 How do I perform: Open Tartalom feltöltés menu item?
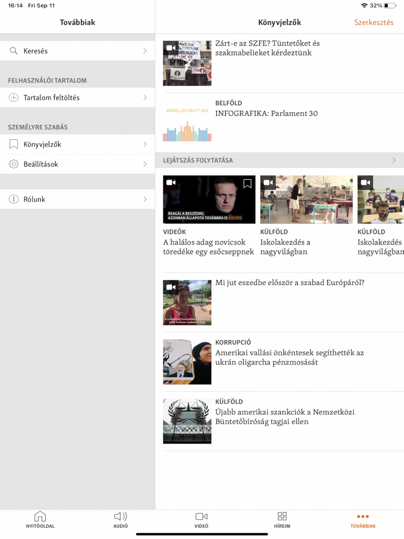pos(77,98)
